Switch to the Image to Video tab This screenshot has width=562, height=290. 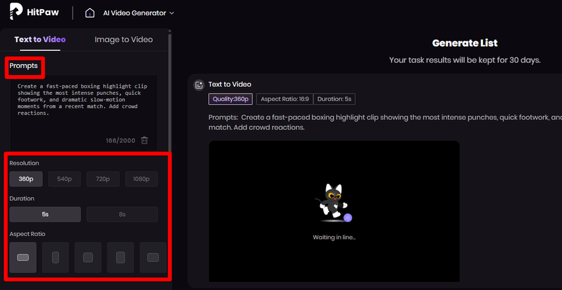tap(123, 40)
